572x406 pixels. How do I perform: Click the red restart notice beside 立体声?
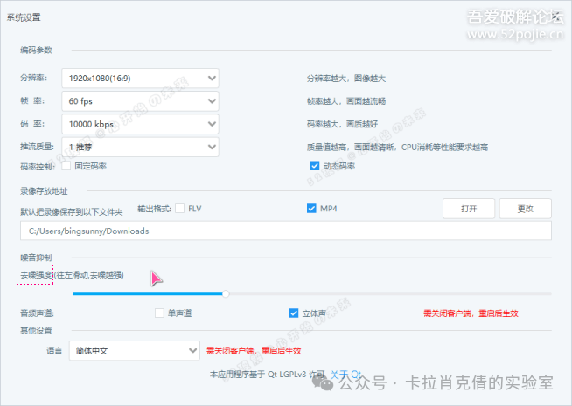tap(471, 313)
